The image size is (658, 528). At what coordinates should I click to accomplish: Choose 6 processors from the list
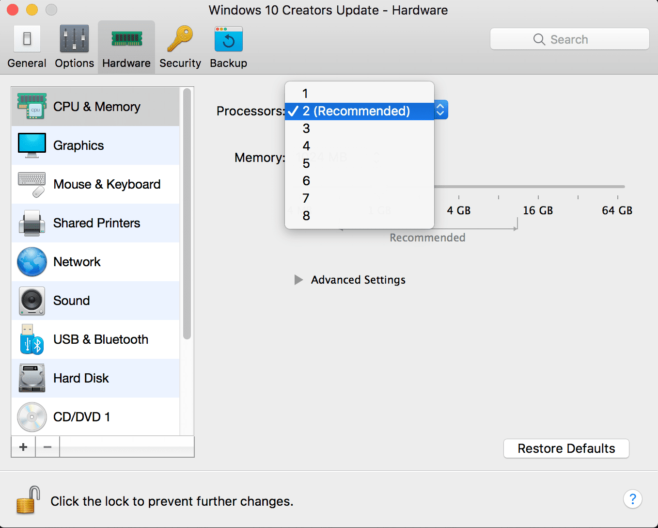coord(360,181)
